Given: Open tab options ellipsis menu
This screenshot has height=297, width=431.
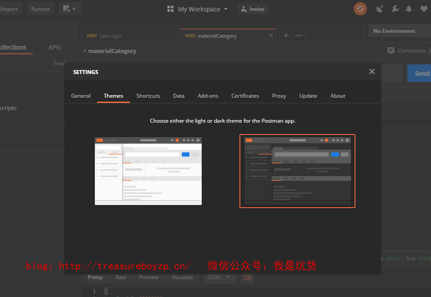Looking at the screenshot, I should pyautogui.click(x=299, y=35).
